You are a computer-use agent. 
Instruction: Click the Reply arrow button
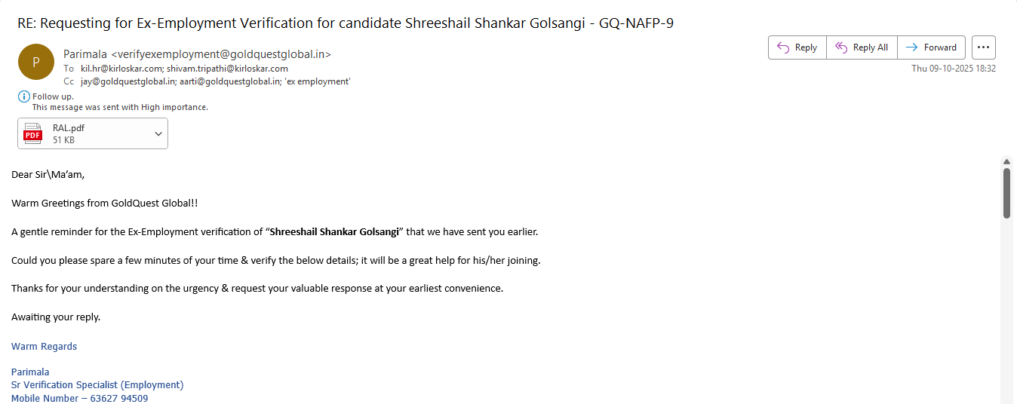tap(797, 47)
